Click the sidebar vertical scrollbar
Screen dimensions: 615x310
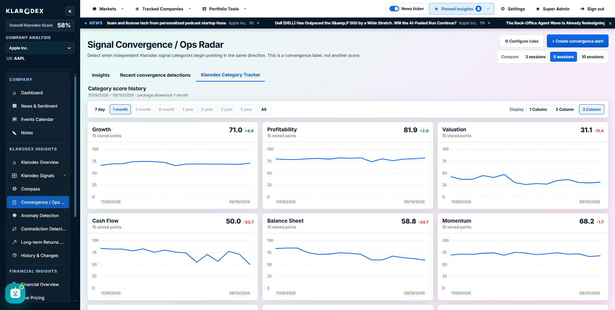point(75,146)
